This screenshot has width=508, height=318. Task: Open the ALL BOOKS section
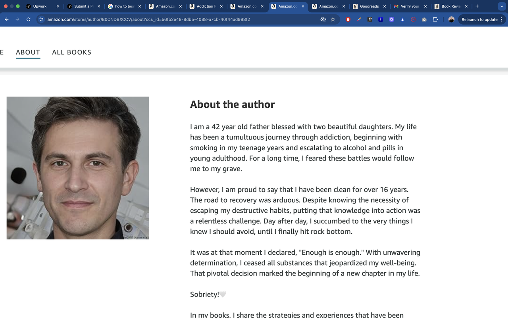pyautogui.click(x=72, y=52)
